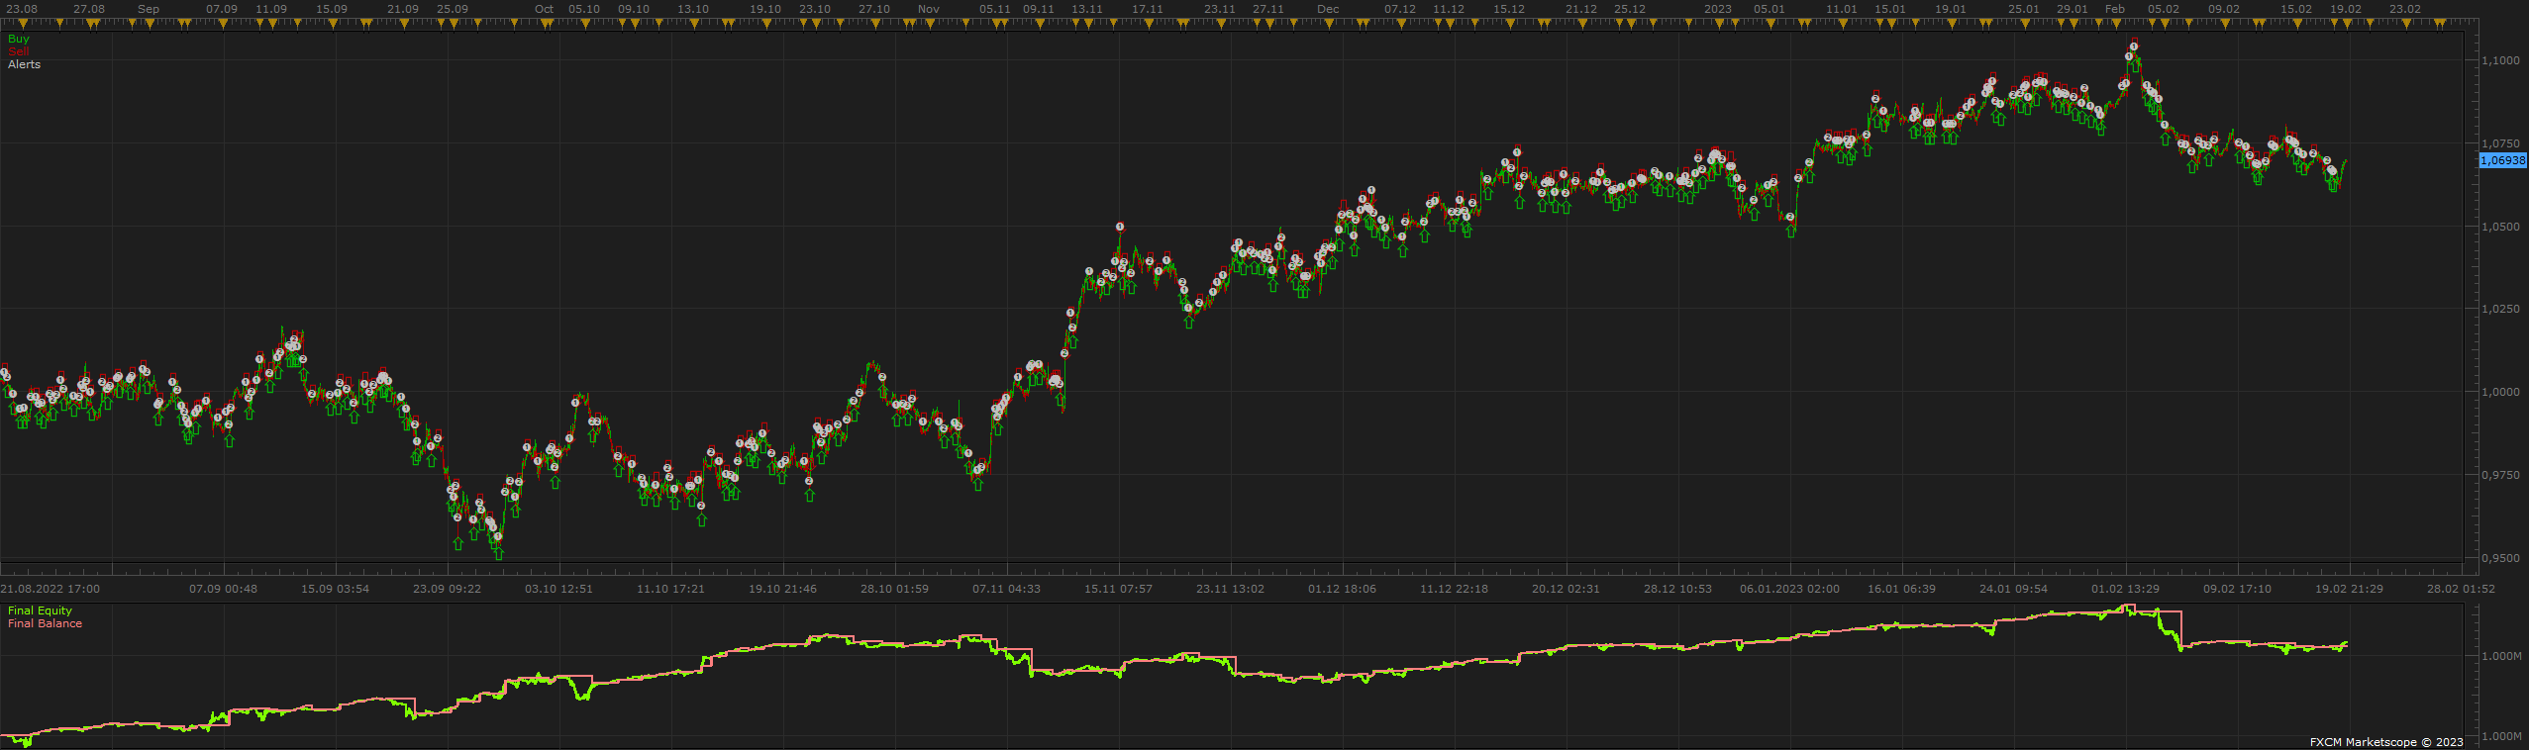The height and width of the screenshot is (750, 2529).
Task: Click the yellow marker below the 15.12 date
Action: tap(1508, 24)
